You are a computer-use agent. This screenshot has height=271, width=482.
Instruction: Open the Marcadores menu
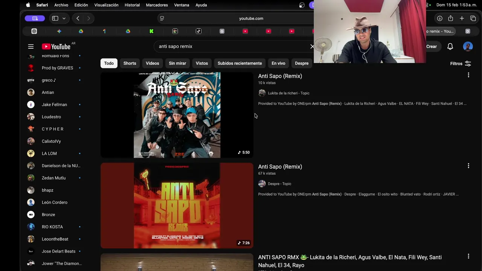[157, 5]
